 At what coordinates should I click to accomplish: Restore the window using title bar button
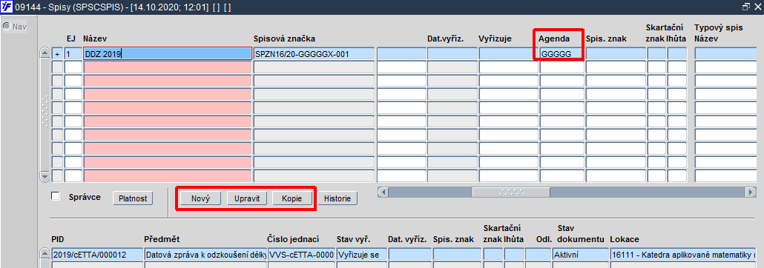tap(745, 7)
